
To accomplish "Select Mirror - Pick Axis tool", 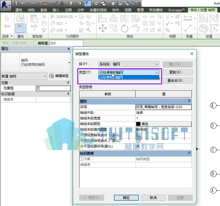I will coord(125,18).
